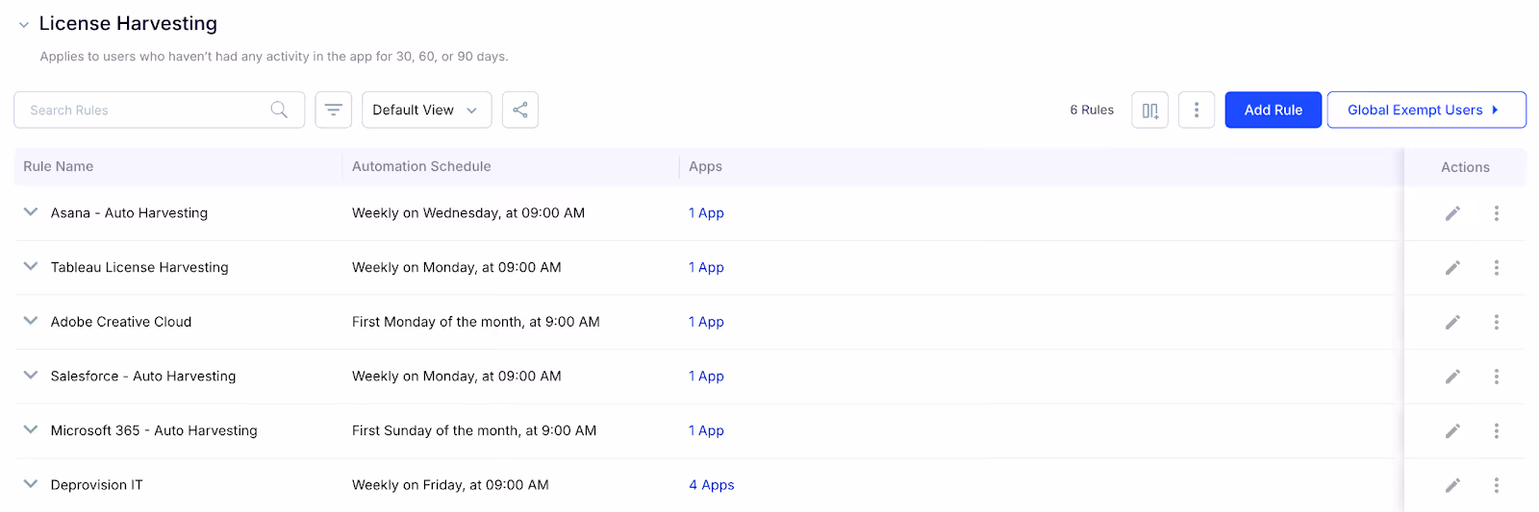Viewport: 1539px width, 512px height.
Task: Open the Default View dropdown
Action: (x=426, y=110)
